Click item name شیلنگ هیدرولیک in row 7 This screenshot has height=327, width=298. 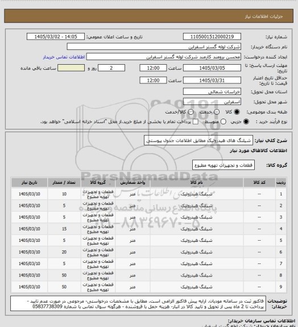point(196,263)
